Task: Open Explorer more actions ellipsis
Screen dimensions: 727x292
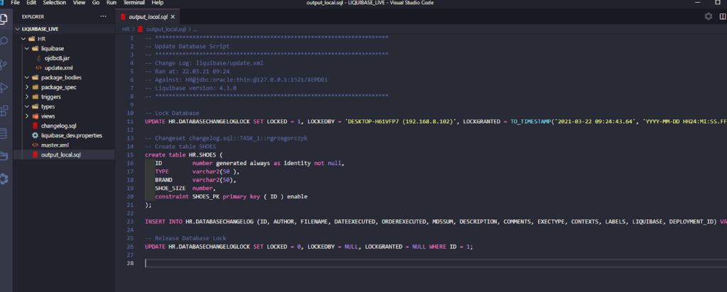Action: pos(104,16)
